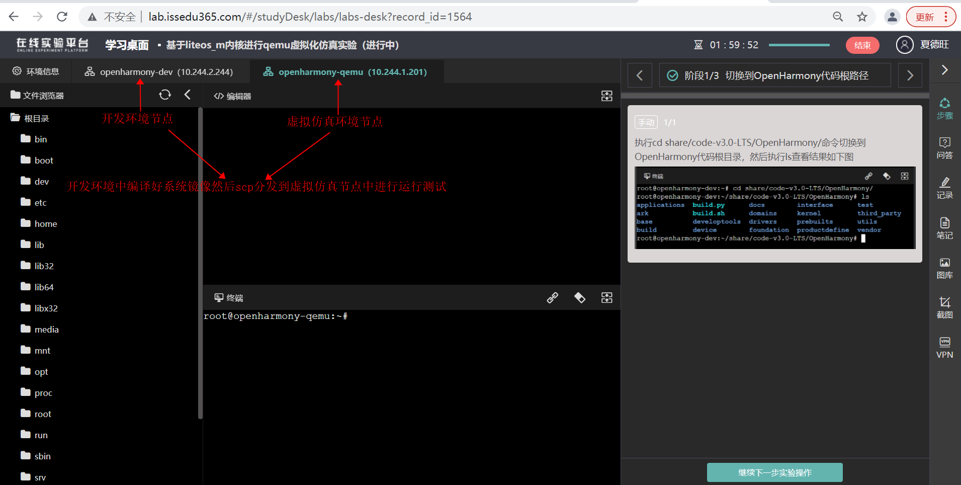Open the boot folder
The width and height of the screenshot is (961, 485).
click(37, 160)
